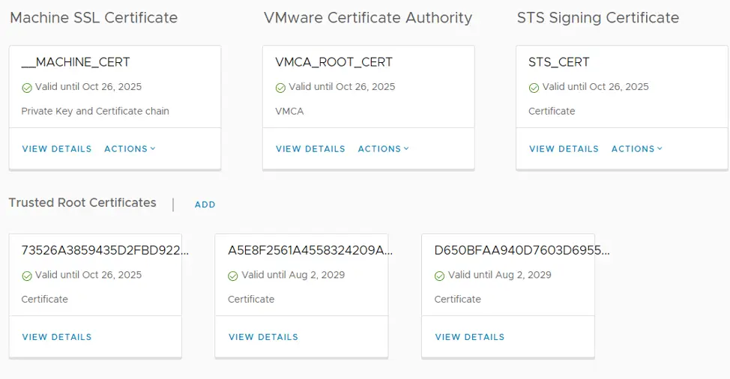Click the Trusted Root Certificates heading
Screen dimensions: 730x379
click(82, 203)
